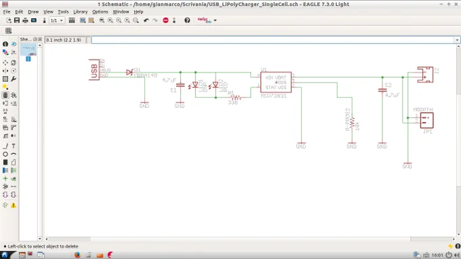Open the Tools menu
This screenshot has height=259, width=461.
[63, 12]
